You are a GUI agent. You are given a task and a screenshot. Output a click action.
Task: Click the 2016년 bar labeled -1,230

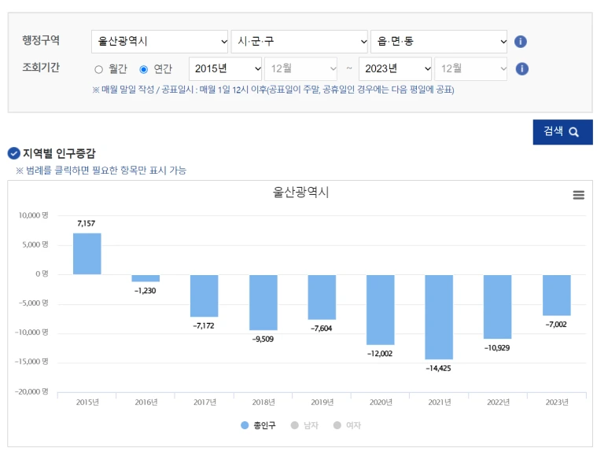click(x=146, y=278)
